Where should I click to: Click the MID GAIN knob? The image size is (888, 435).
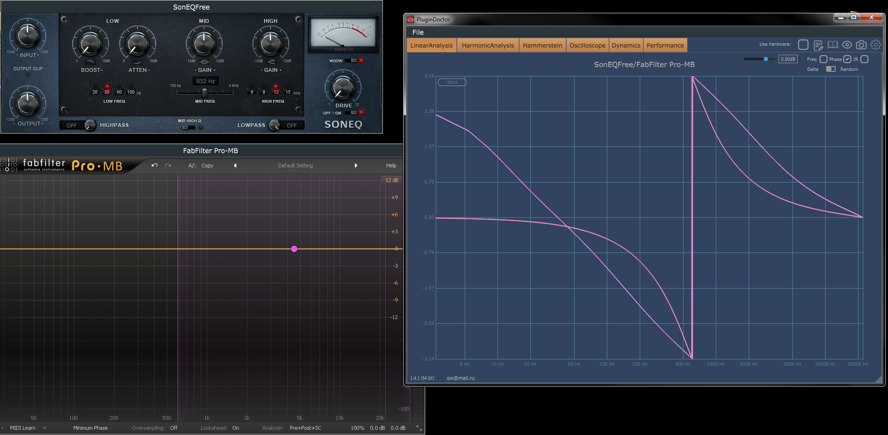(204, 44)
